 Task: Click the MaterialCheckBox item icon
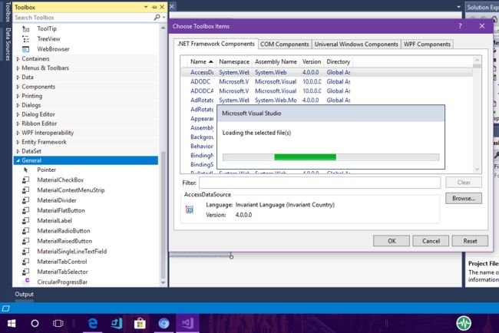click(x=26, y=180)
